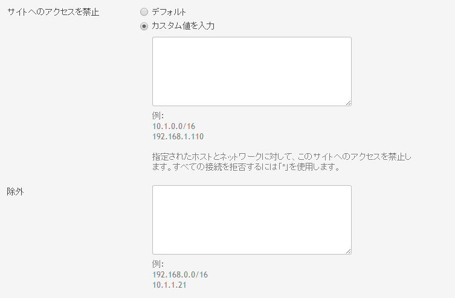
Task: Click the example text 192.168.0.0/16
Action: click(180, 274)
